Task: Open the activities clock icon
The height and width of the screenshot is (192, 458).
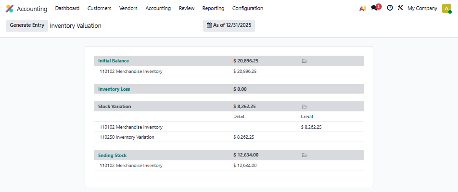Action: tap(390, 8)
